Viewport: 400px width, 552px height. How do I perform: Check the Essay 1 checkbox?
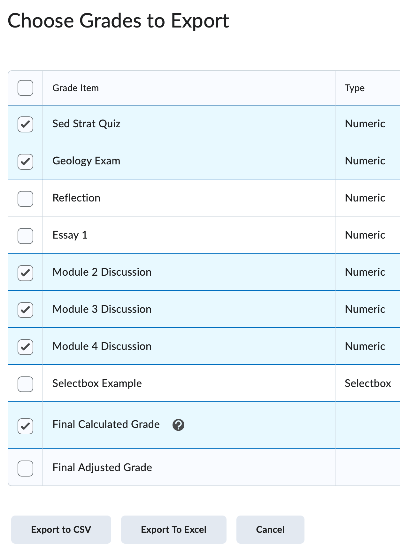pyautogui.click(x=25, y=236)
